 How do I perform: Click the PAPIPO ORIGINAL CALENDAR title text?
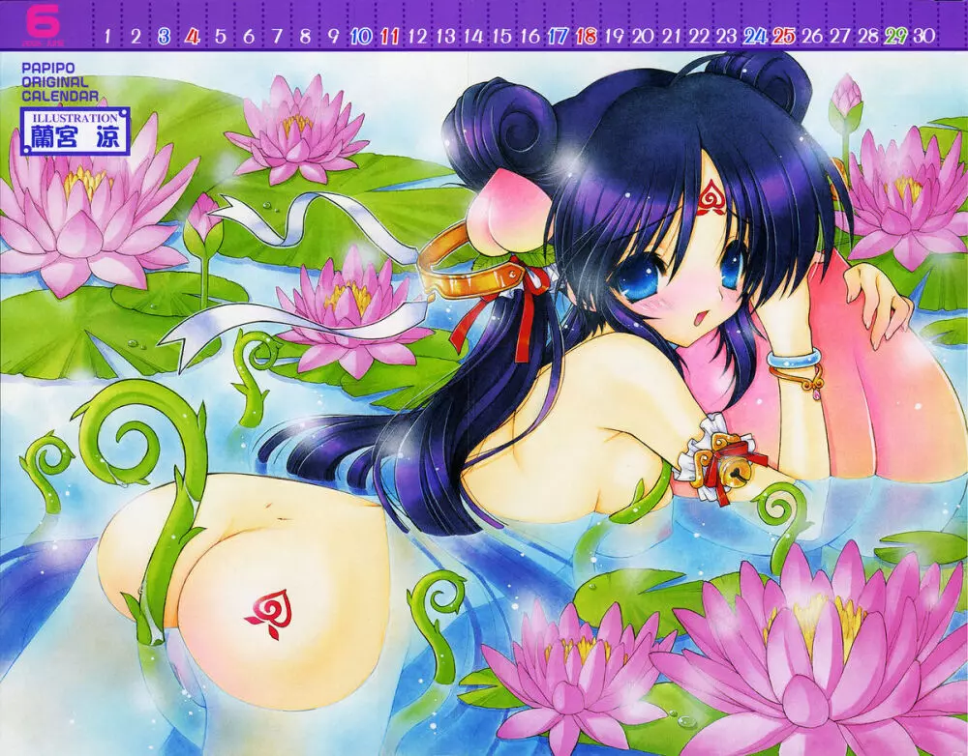[59, 82]
